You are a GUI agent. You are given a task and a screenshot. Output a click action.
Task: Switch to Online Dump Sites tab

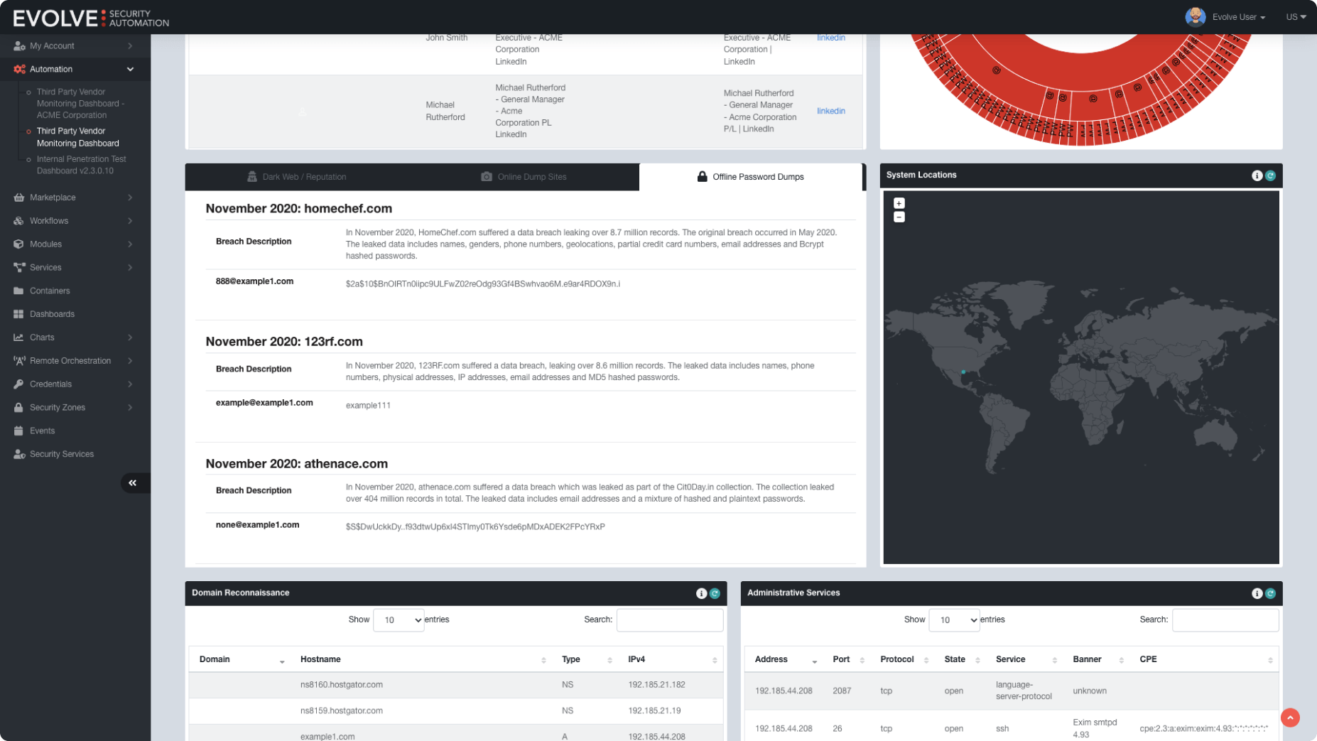click(525, 177)
